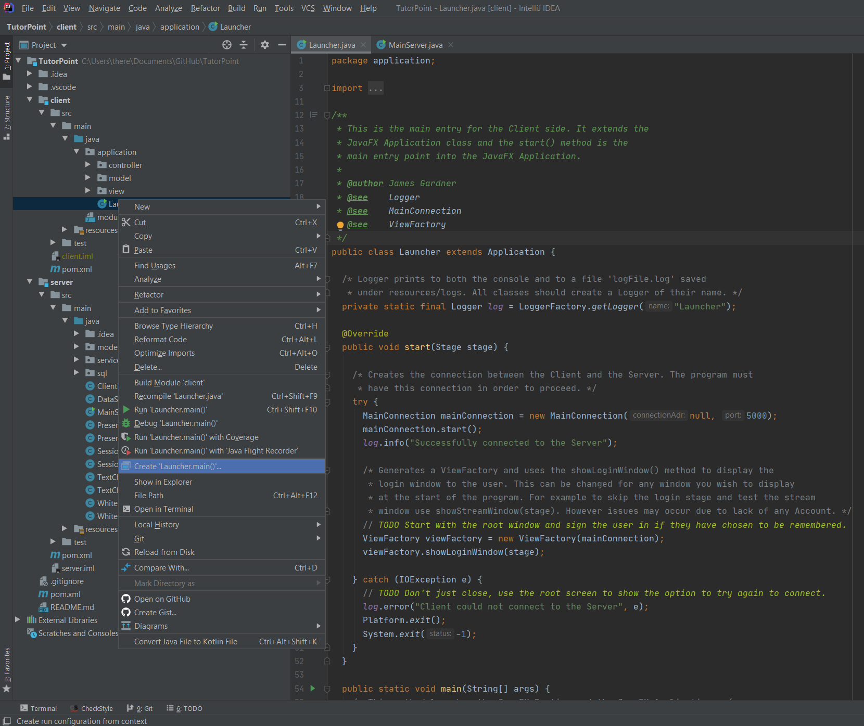Screen dimensions: 864x726
Task: Open Local History submenu
Action: pos(222,524)
